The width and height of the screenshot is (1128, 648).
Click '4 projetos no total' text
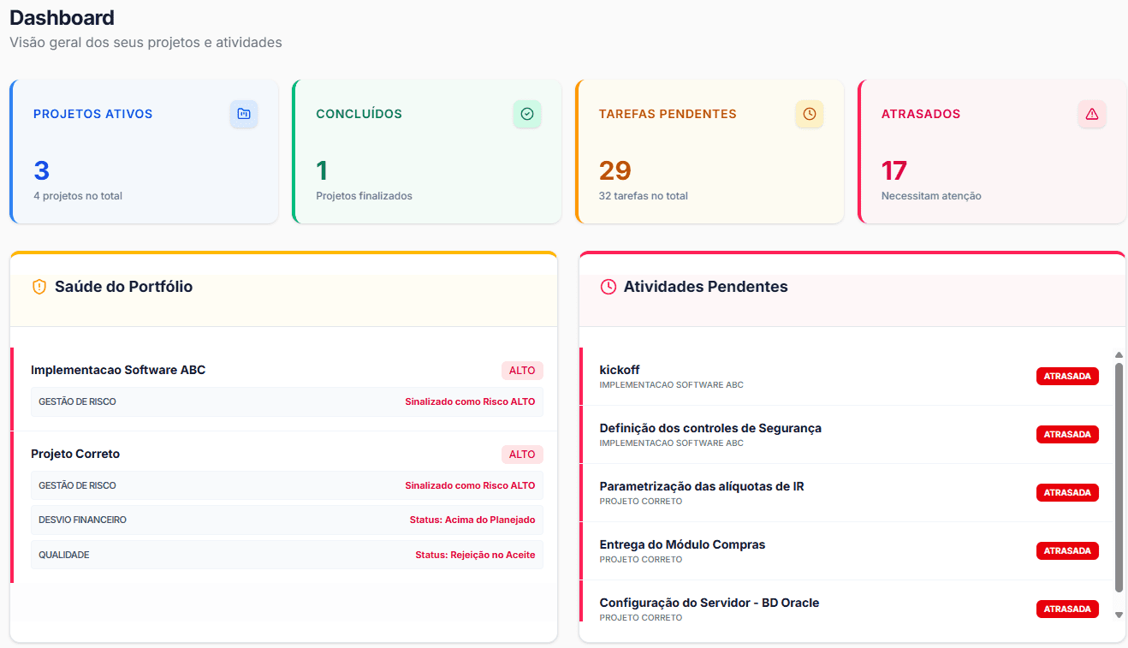[x=78, y=196]
